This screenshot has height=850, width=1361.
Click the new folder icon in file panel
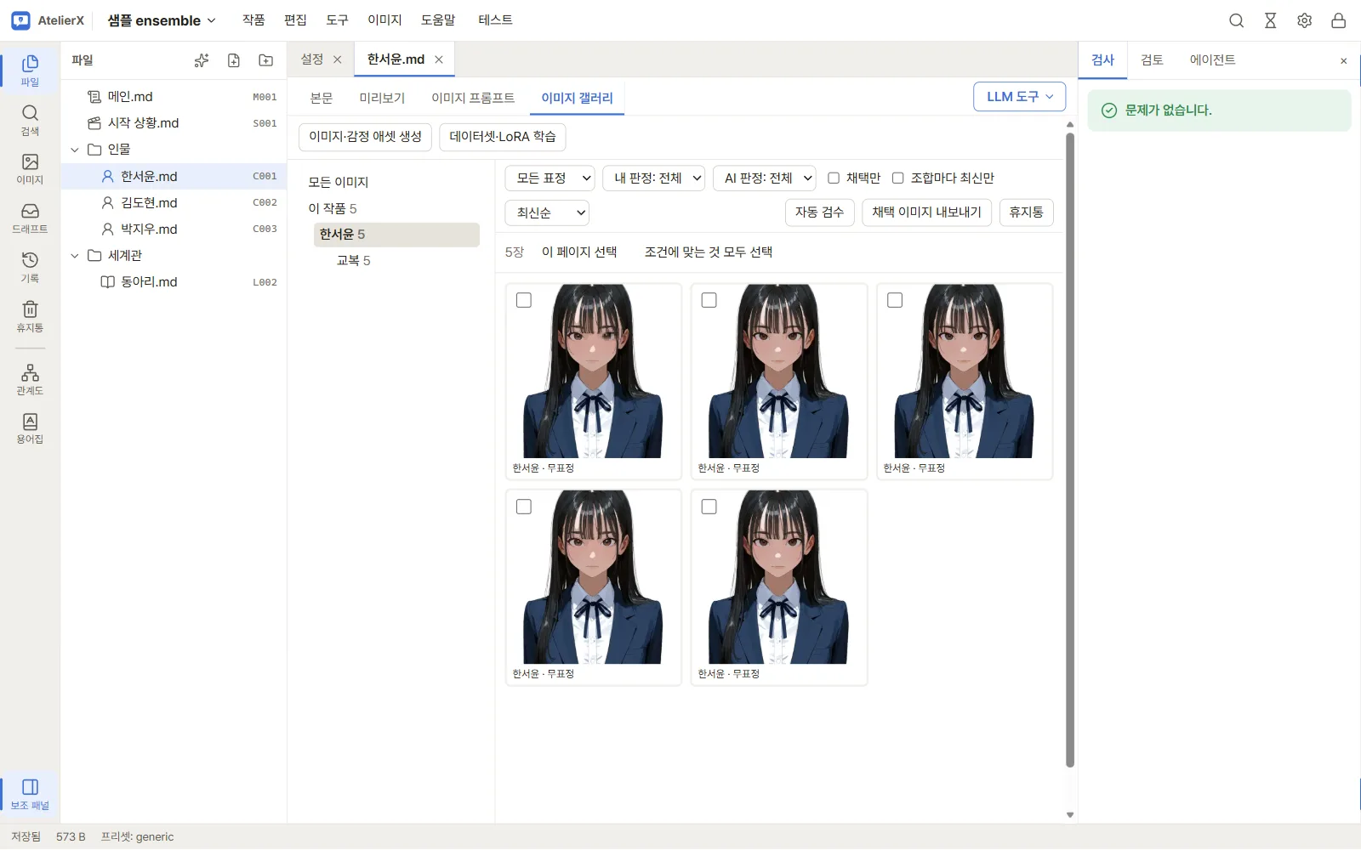[266, 60]
